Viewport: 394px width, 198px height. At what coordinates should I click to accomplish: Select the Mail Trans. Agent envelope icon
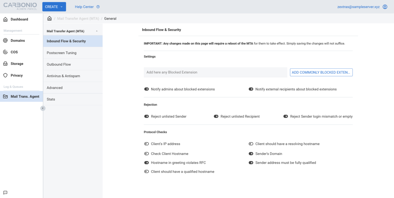pos(6,96)
